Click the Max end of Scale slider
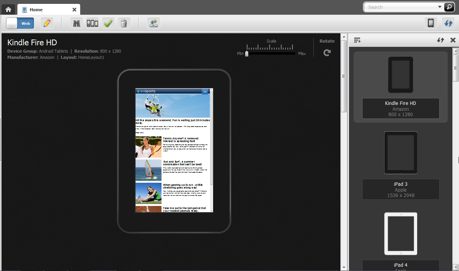 click(x=302, y=53)
